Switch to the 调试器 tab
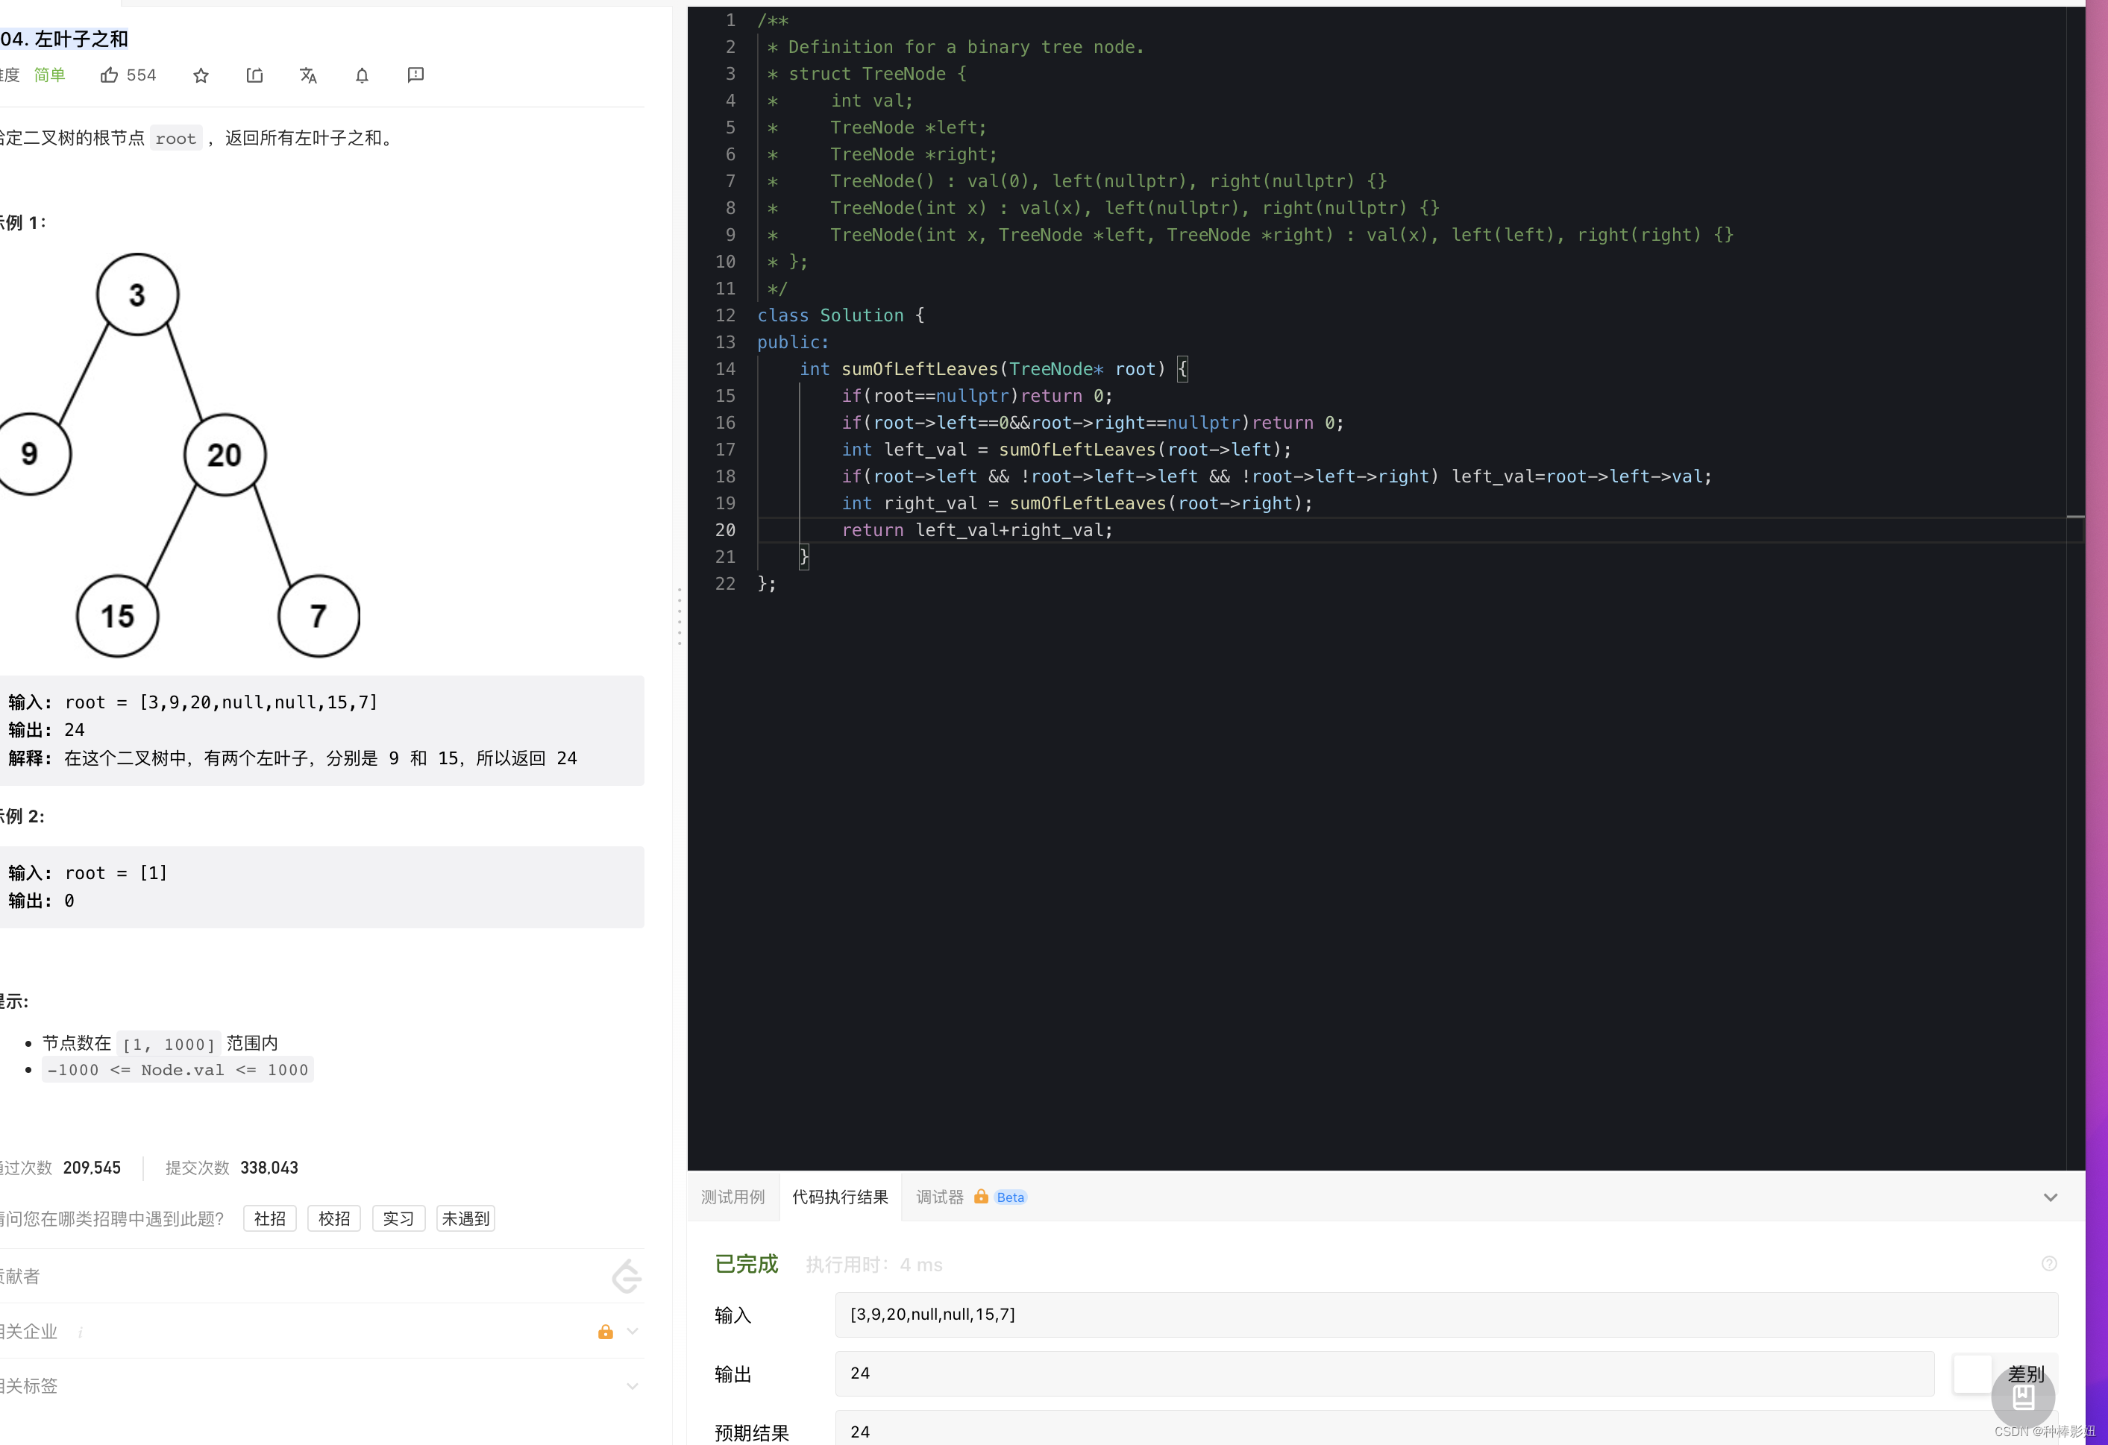The height and width of the screenshot is (1445, 2108). [x=940, y=1197]
